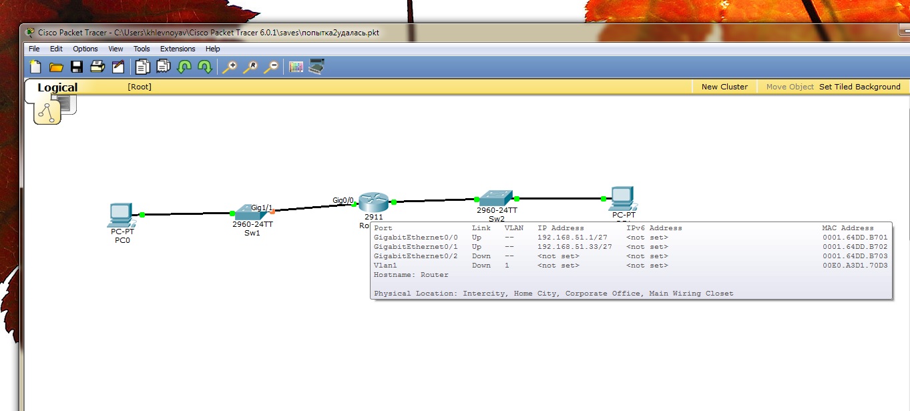This screenshot has height=411, width=910.
Task: Click the Sw1 device name label
Action: (x=252, y=233)
